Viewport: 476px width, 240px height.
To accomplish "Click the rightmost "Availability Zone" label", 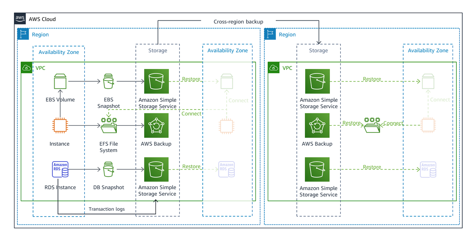I will coord(428,51).
